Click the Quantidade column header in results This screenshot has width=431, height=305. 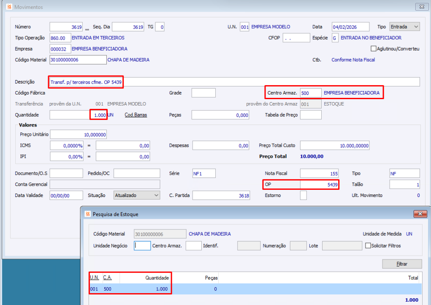(x=157, y=278)
